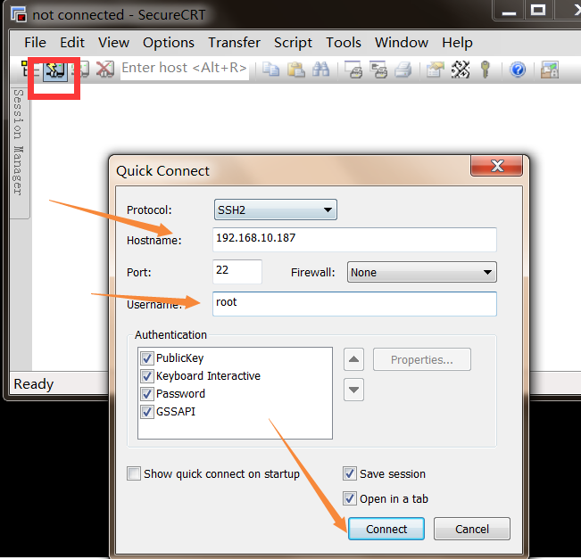Viewport: 581px width, 559px height.
Task: Click the Username field containing root
Action: (354, 303)
